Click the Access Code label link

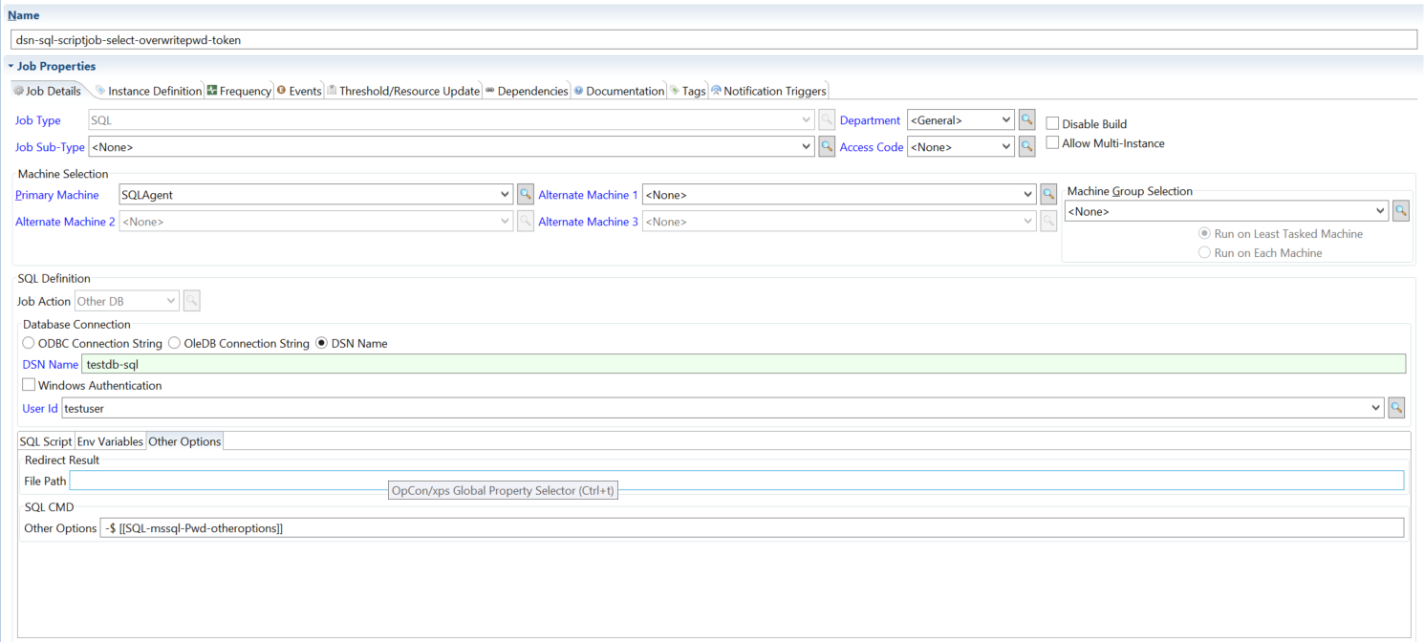(x=872, y=147)
